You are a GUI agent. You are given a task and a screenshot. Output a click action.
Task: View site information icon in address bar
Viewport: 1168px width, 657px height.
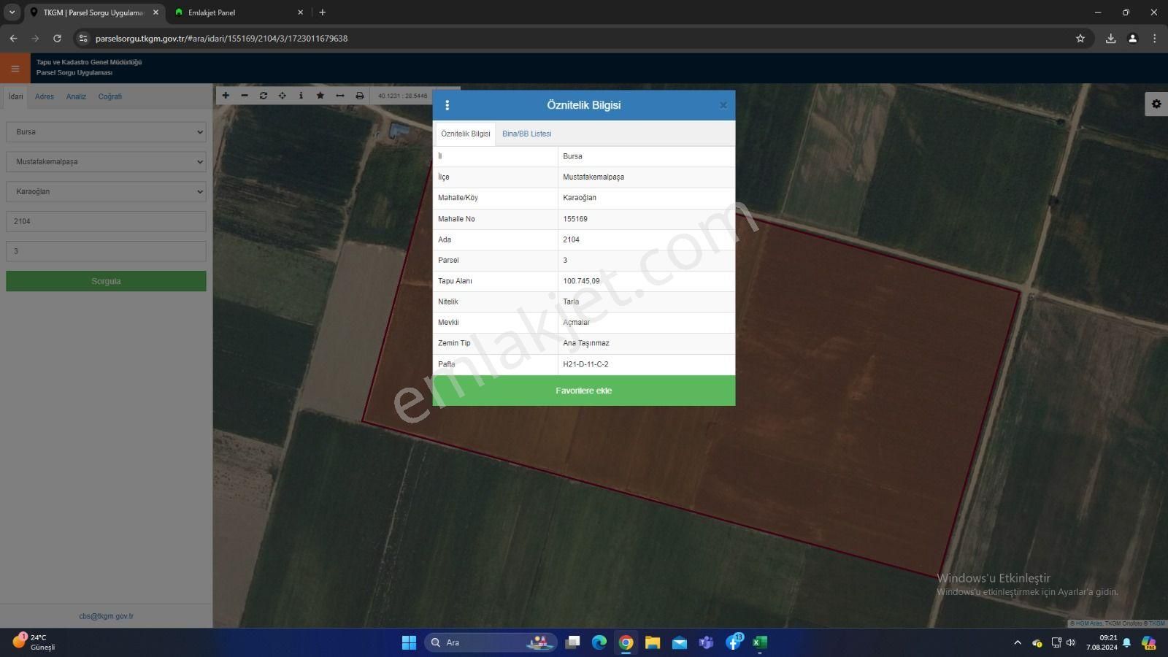(82, 38)
